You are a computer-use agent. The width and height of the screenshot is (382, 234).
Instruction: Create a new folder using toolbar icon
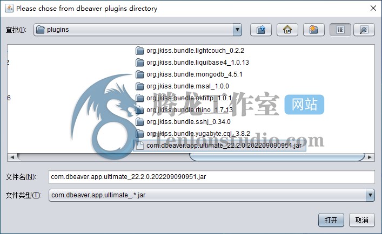[314, 30]
